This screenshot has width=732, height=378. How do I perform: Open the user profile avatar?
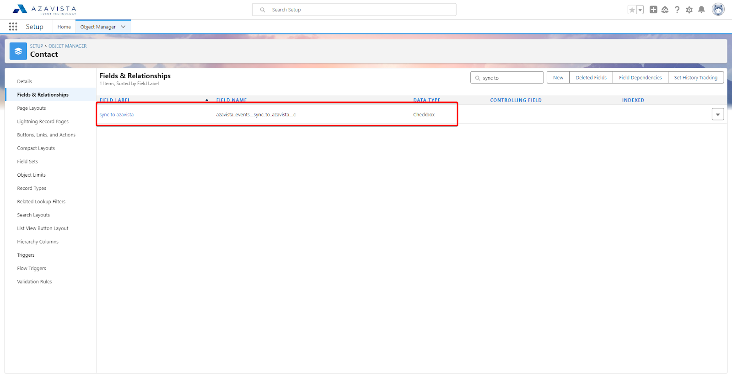(x=718, y=9)
